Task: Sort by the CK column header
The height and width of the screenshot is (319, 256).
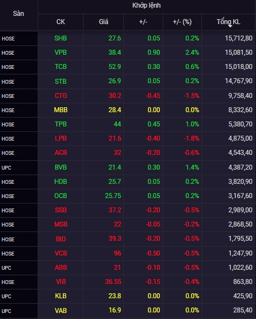Action: tap(61, 22)
